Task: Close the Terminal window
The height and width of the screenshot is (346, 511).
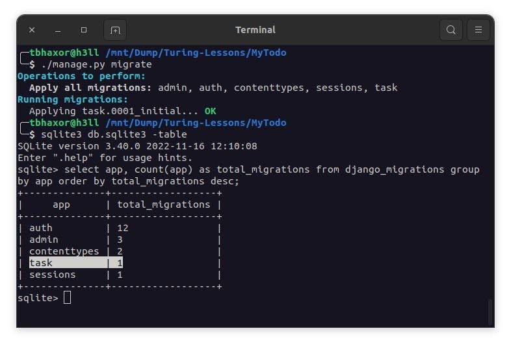Action: click(32, 30)
